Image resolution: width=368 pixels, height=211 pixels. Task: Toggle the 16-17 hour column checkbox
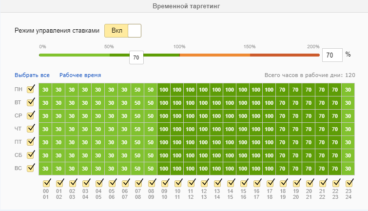click(x=257, y=183)
